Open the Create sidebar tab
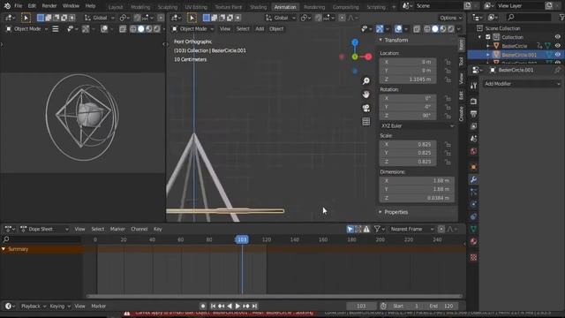This screenshot has width=565, height=318. tap(461, 114)
